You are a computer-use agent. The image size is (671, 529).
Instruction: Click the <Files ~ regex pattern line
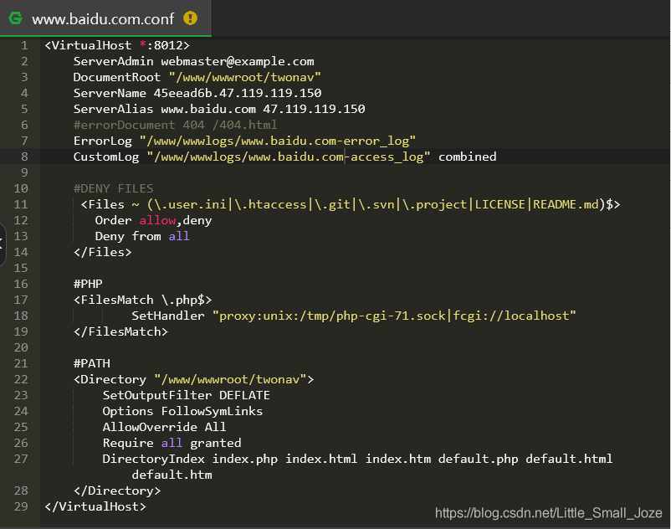[x=351, y=204]
